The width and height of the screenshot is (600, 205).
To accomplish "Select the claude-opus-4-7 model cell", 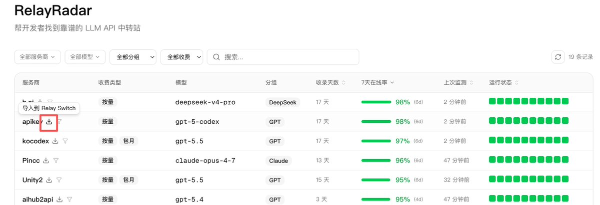I will coord(205,161).
